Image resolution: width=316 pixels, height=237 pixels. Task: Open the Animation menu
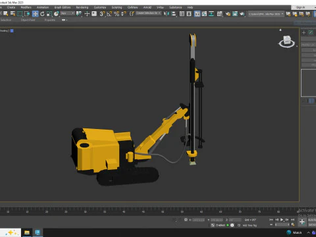[x=43, y=7]
